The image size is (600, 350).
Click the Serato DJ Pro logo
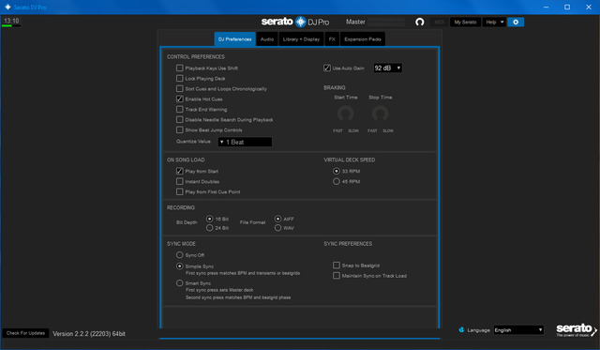tap(295, 22)
